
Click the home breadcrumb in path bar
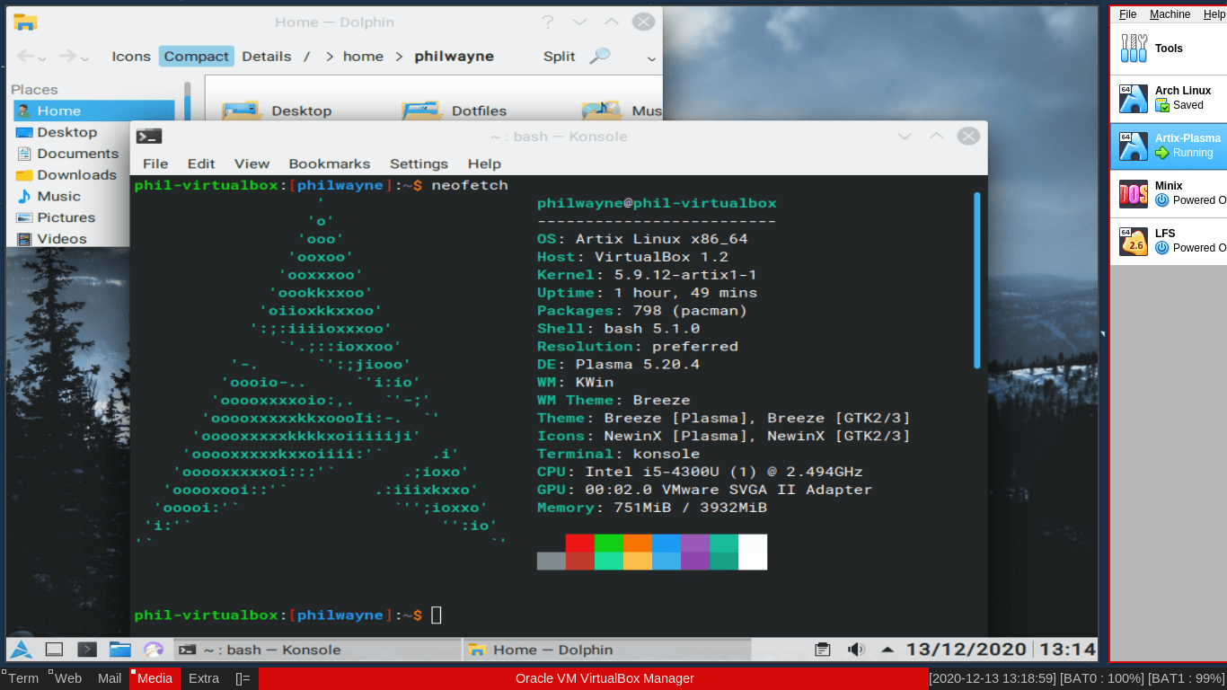click(363, 57)
